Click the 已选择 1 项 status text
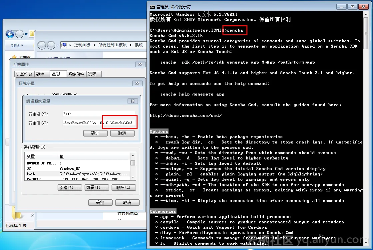This screenshot has height=250, width=373. (x=16, y=225)
